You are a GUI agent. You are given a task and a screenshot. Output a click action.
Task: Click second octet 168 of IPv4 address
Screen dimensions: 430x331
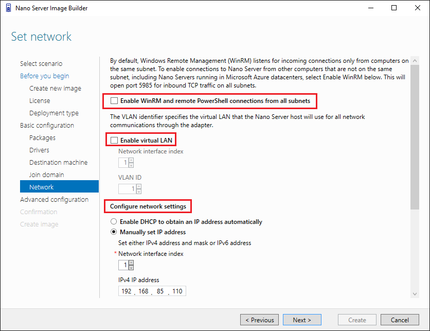click(x=143, y=291)
